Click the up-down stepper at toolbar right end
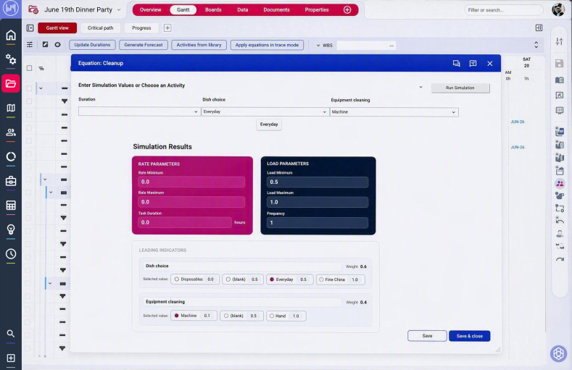Viewport: 572px width, 370px height. [536, 45]
